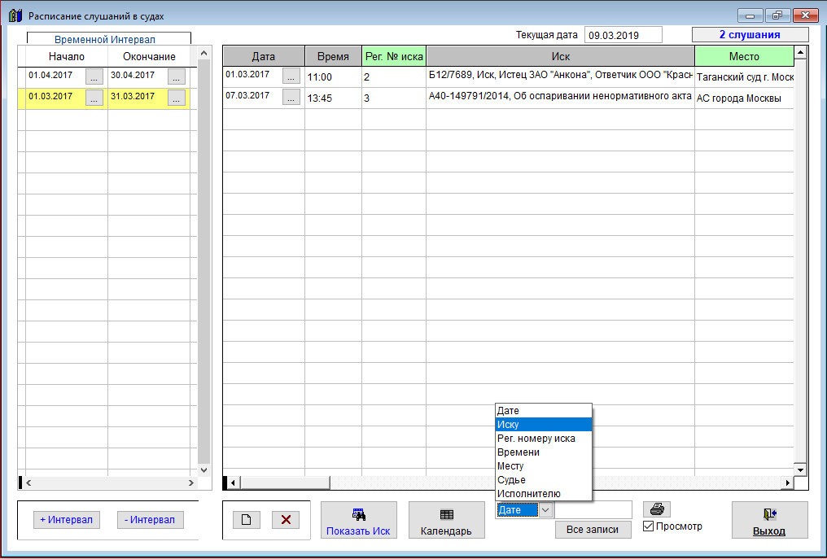
Task: Select Месту in the dropdown list
Action: point(544,466)
